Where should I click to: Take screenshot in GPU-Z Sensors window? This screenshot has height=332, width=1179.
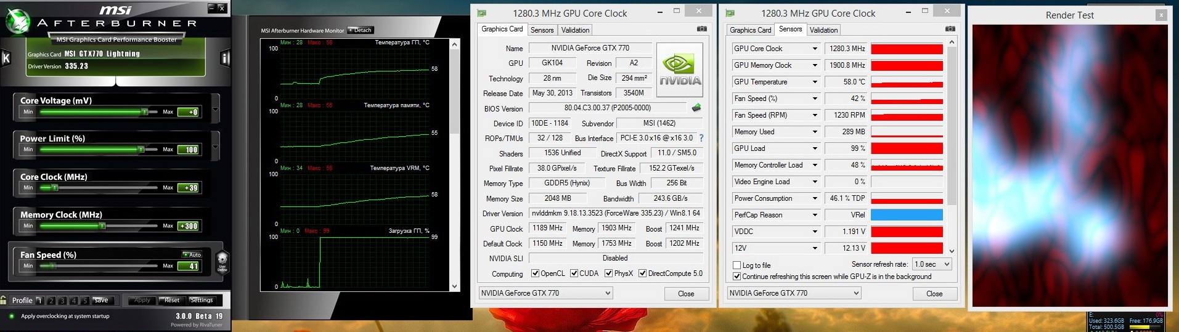(950, 29)
